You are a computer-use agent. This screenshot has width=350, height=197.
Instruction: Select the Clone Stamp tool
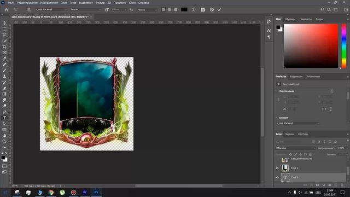coord(4,77)
